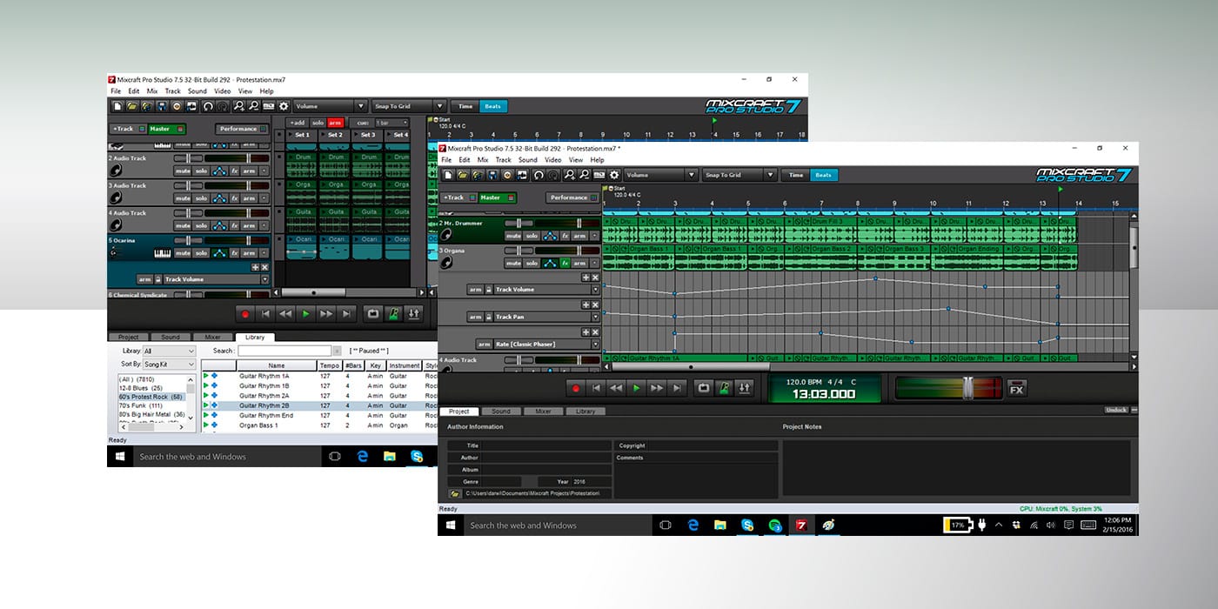This screenshot has width=1218, height=609.
Task: Switch to Library tab in front window
Action: [586, 411]
